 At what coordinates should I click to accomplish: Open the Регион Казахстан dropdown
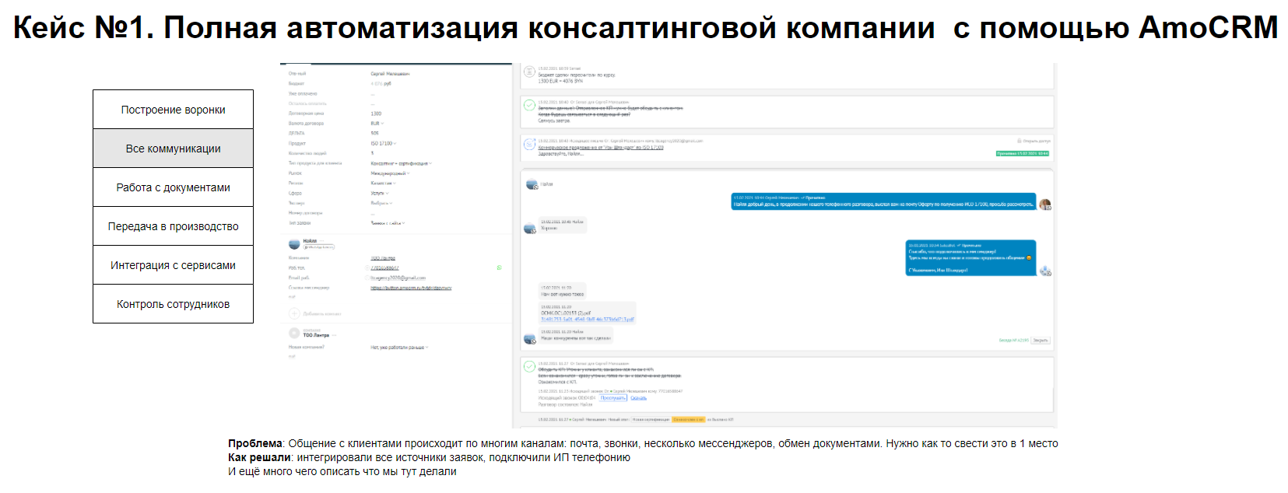pos(383,184)
